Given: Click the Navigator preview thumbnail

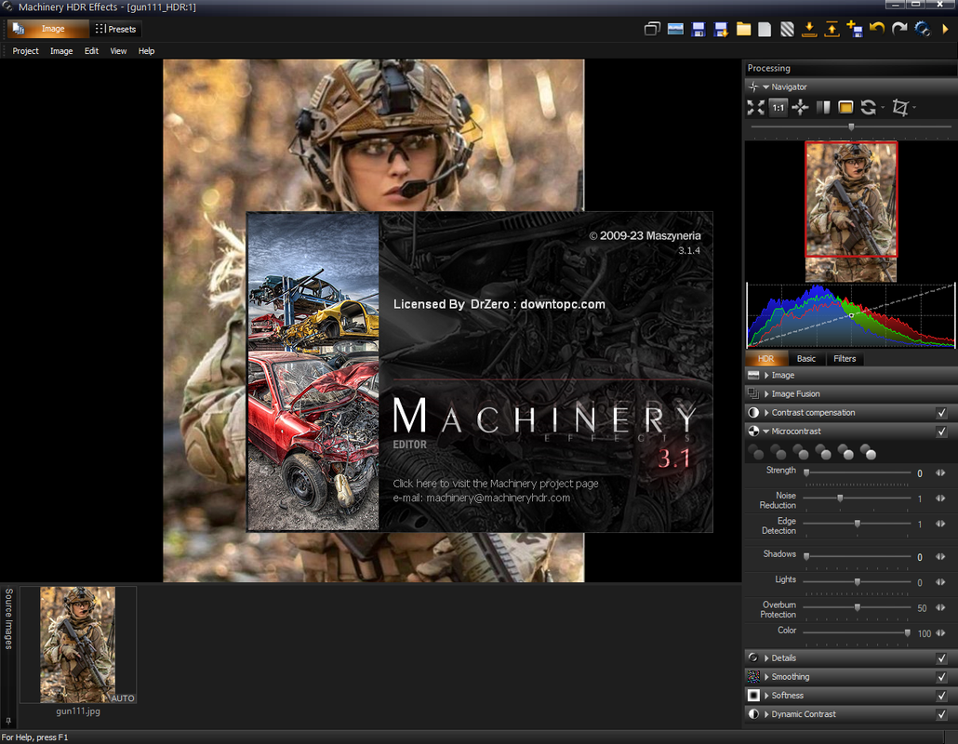Looking at the screenshot, I should coord(850,211).
